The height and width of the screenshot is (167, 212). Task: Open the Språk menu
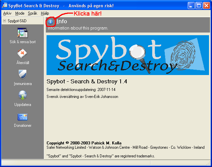pos(33,13)
